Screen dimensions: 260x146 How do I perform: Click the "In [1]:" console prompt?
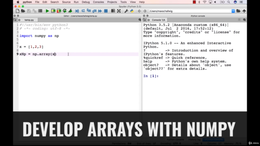[x=151, y=76]
